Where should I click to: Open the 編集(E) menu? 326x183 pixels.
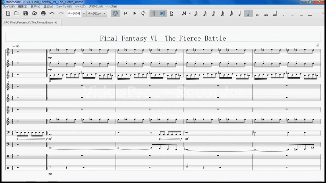(x=22, y=6)
